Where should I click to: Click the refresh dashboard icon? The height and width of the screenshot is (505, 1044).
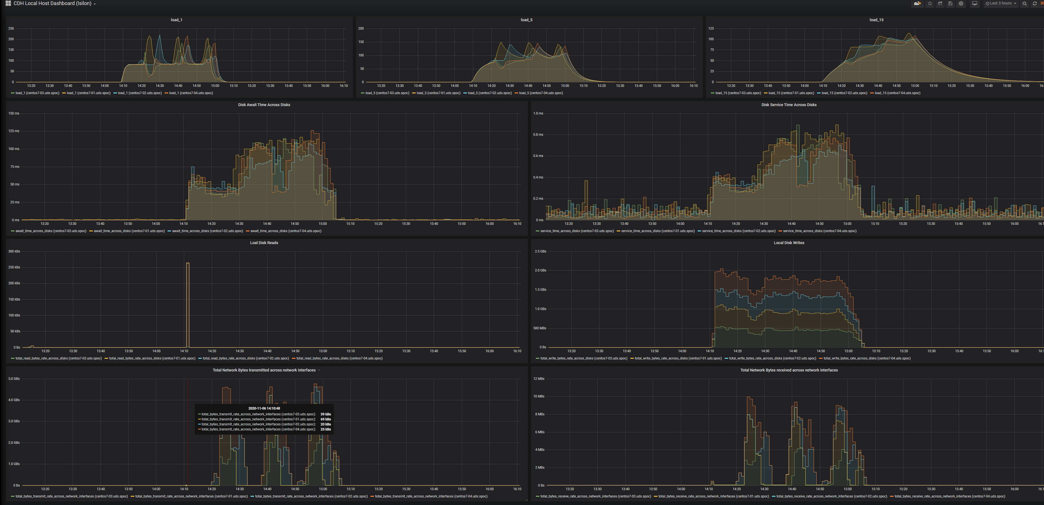point(1035,4)
